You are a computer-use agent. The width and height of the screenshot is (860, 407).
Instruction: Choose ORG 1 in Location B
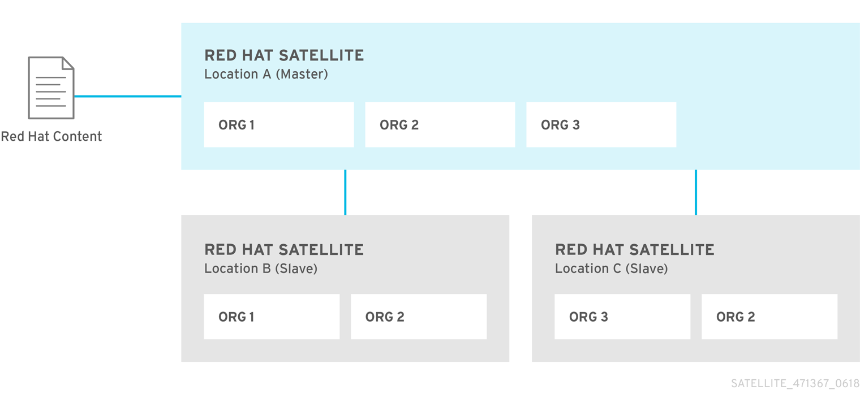click(x=272, y=317)
